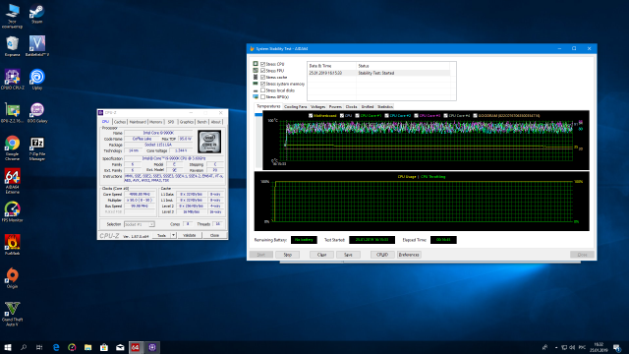Open the Battlefield V desktop shortcut

point(37,46)
